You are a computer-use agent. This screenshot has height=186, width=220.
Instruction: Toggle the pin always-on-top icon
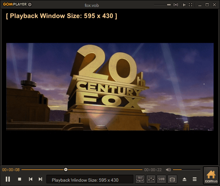(x=183, y=5)
